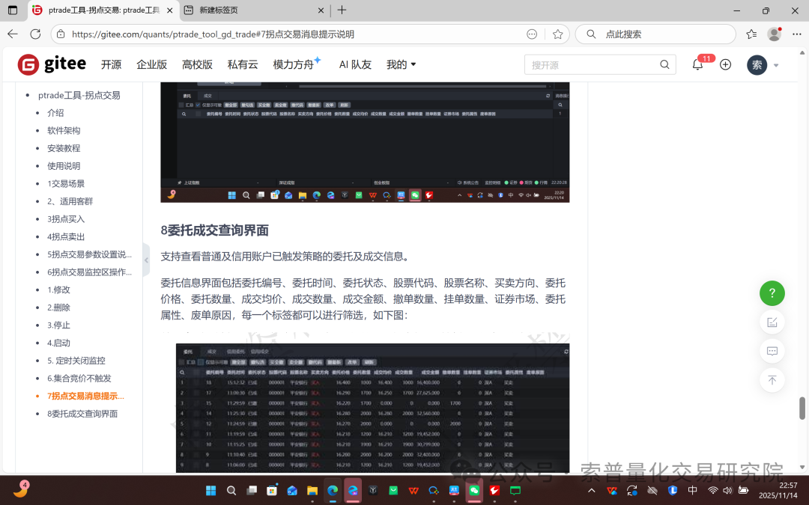
Task: Expand hidden icons chevron in system tray
Action: click(591, 490)
